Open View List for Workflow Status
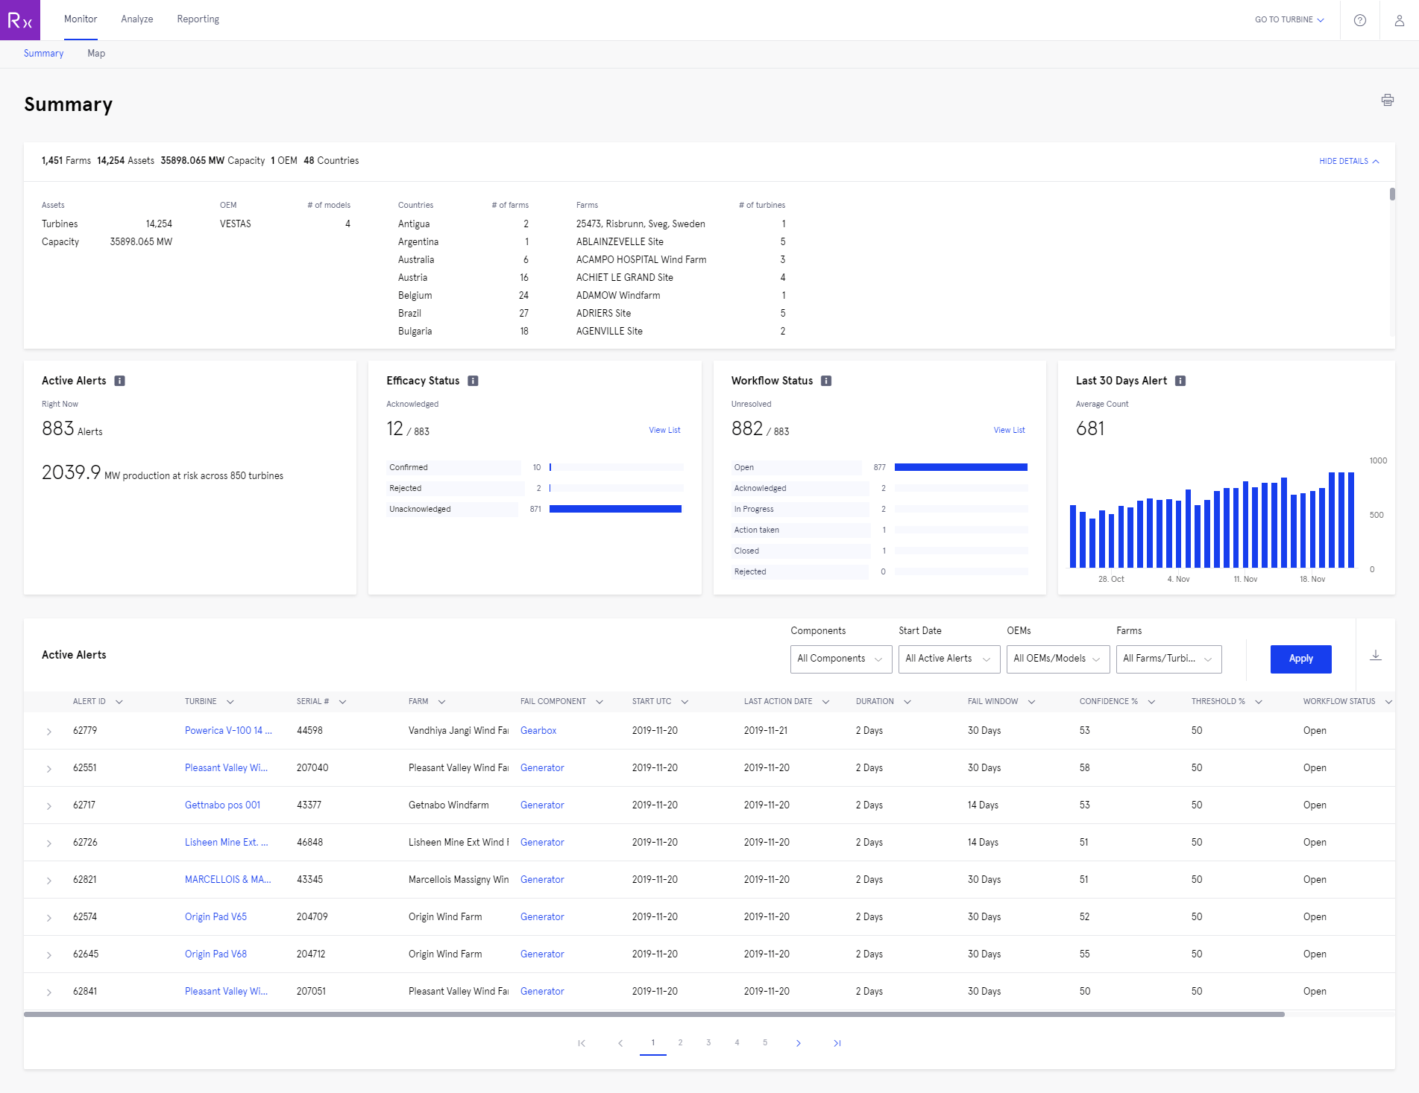Screen dimensions: 1419x1093 (x=1008, y=430)
